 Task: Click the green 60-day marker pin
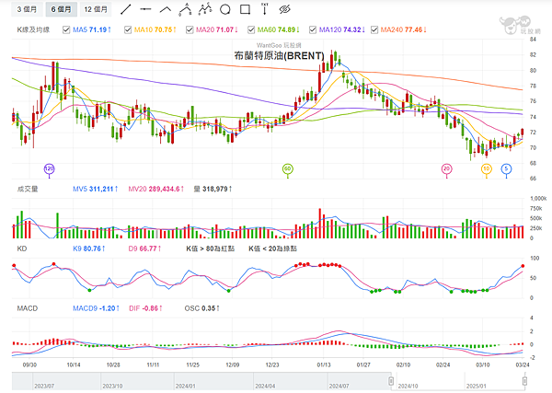click(x=288, y=169)
